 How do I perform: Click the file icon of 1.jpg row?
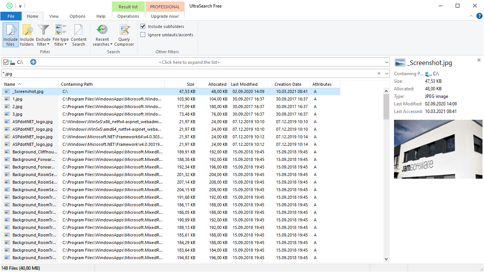coord(7,99)
